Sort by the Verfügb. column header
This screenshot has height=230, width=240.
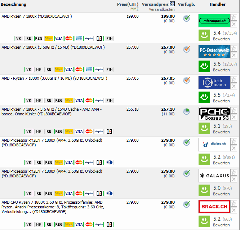pos(186,4)
